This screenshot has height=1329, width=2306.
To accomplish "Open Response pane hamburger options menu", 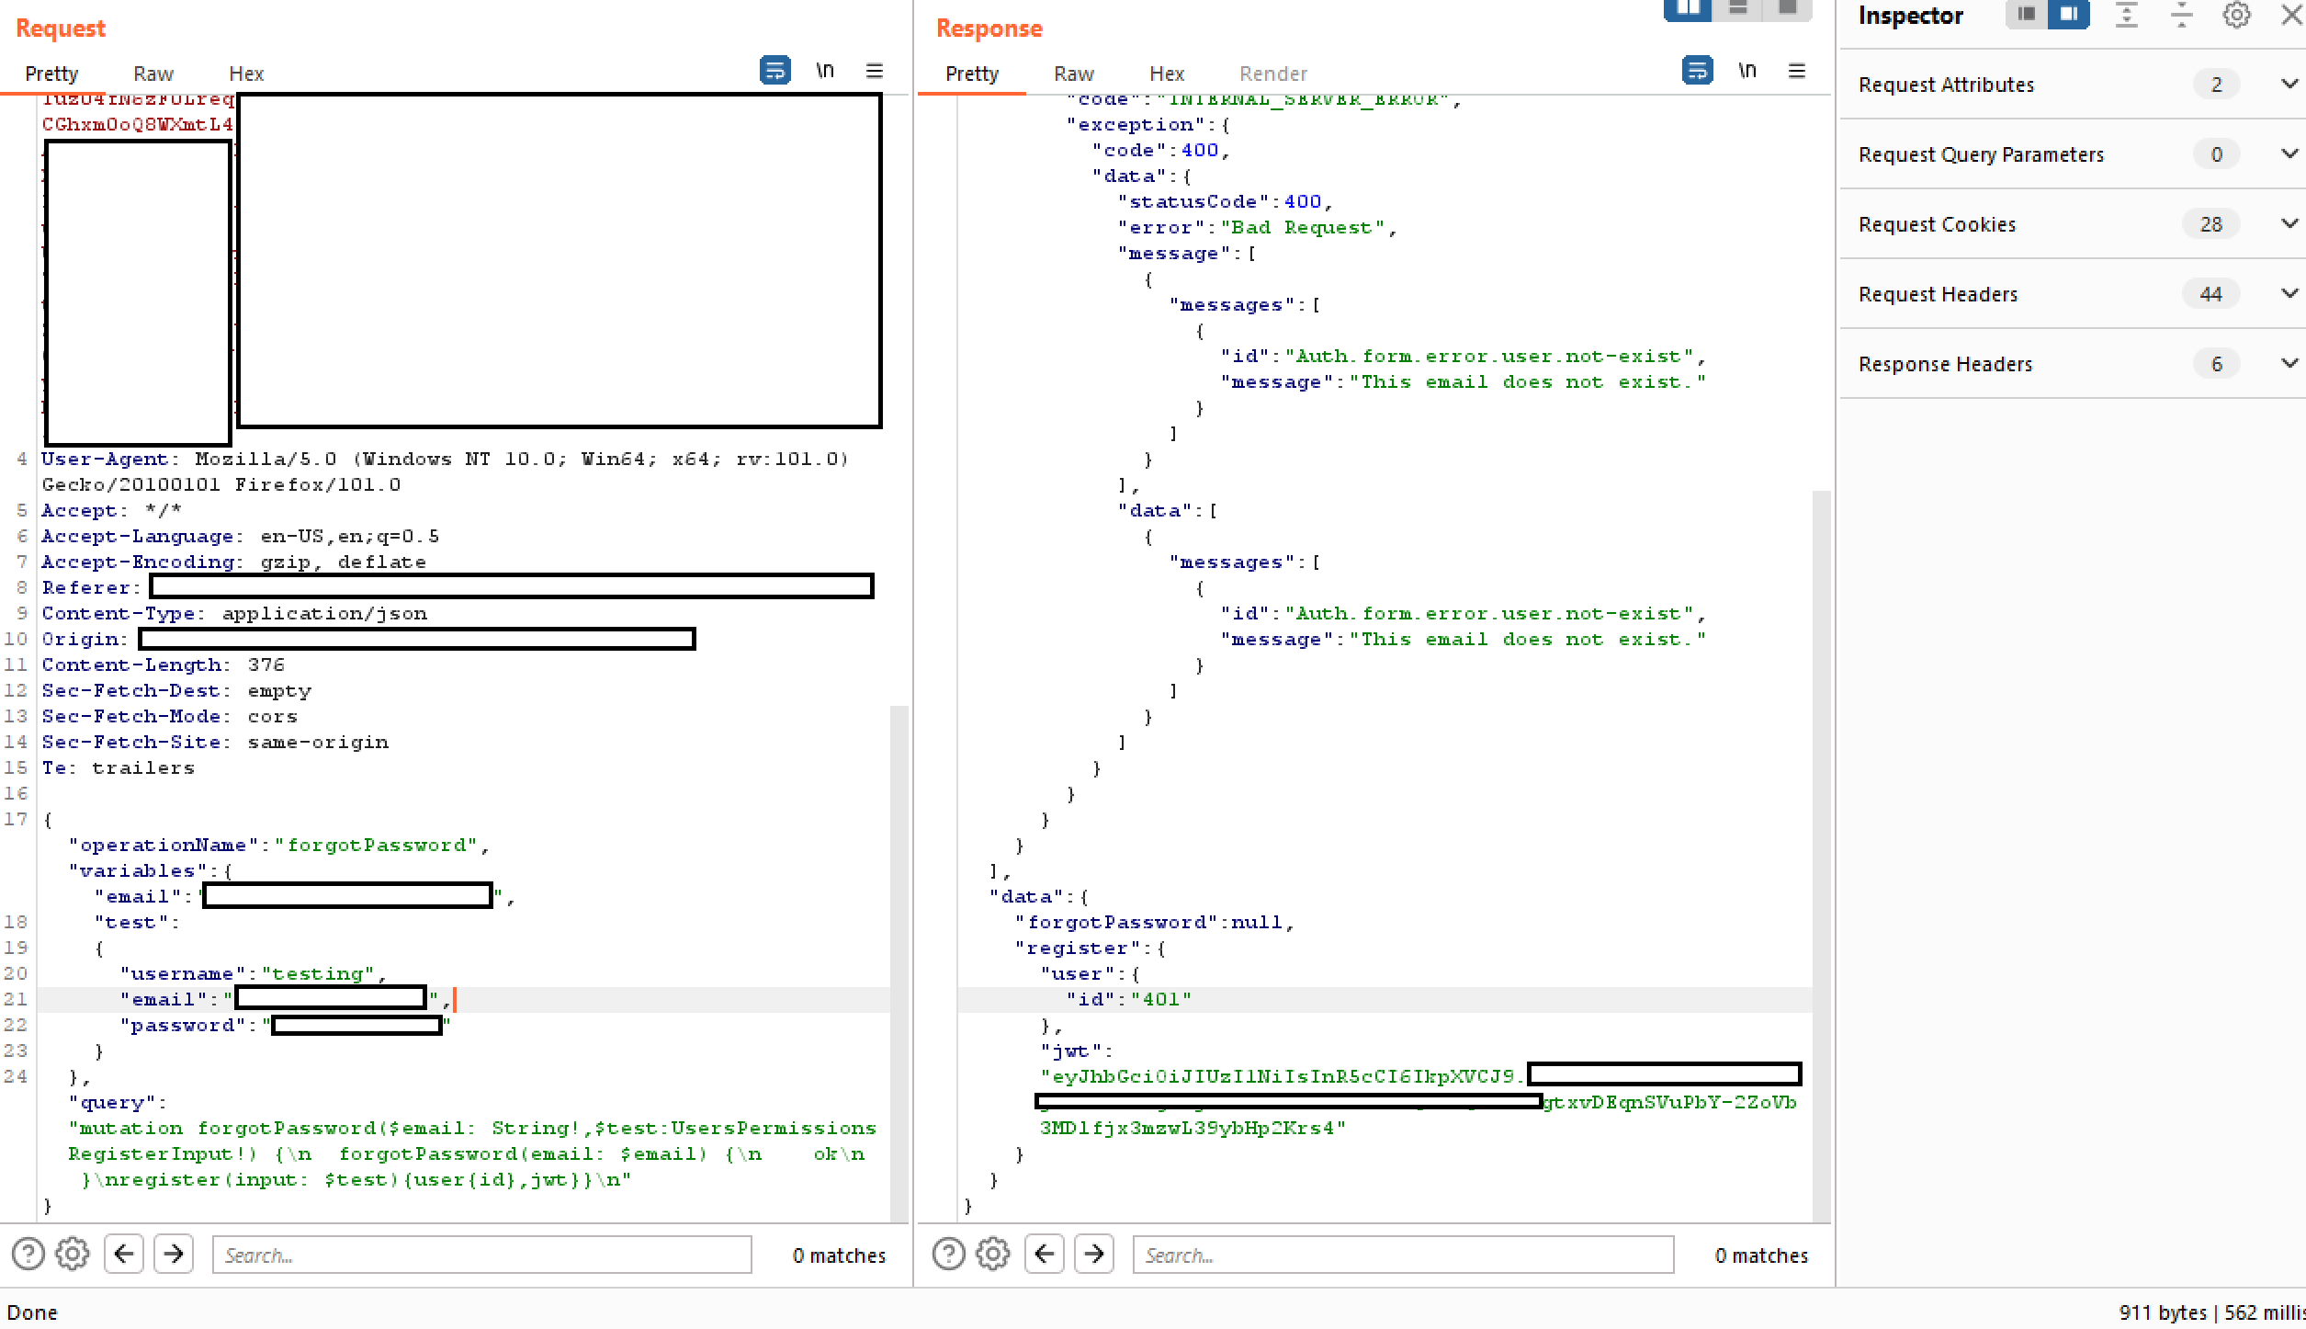I will [1796, 71].
